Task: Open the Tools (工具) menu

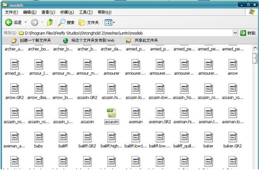Action: pyautogui.click(x=86, y=12)
